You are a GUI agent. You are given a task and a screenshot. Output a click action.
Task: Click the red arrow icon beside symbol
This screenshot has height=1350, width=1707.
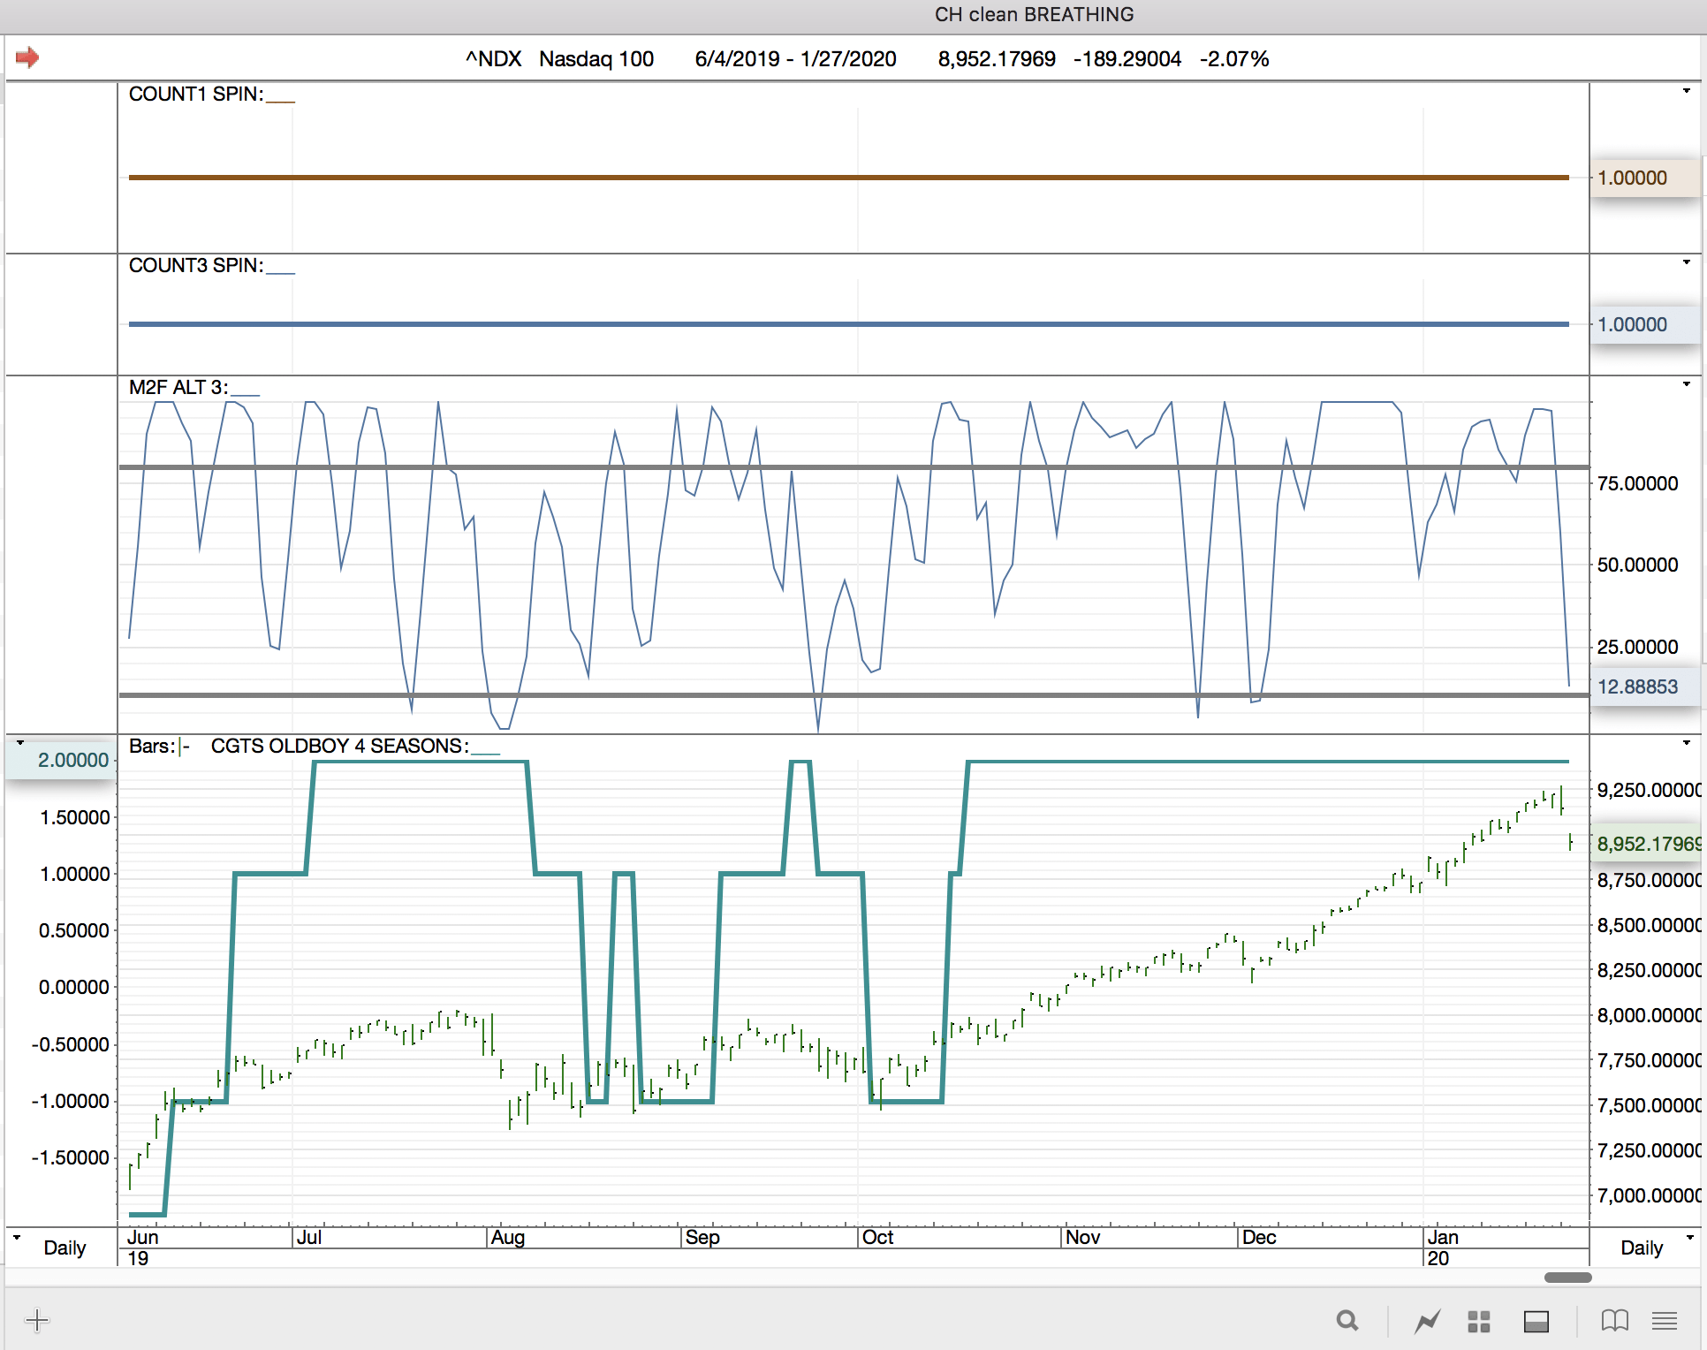tap(27, 57)
